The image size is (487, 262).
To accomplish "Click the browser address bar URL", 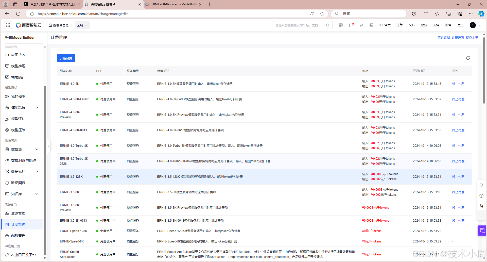I will (83, 14).
